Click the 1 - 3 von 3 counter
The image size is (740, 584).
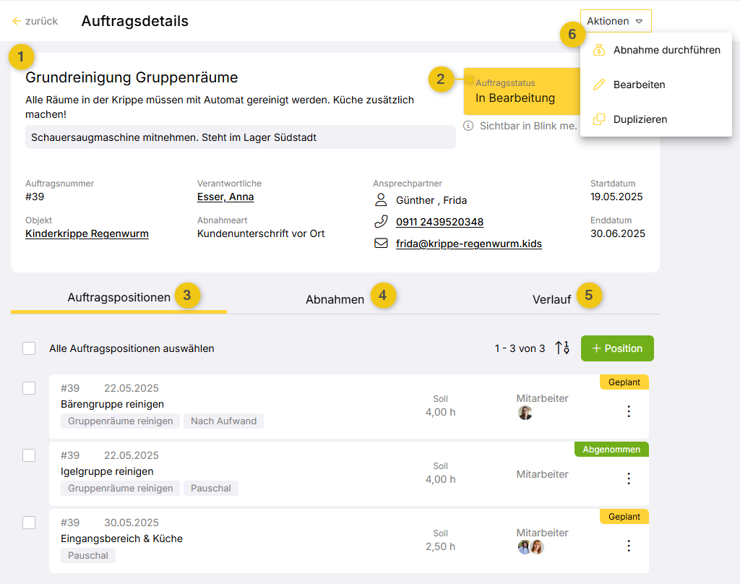click(520, 348)
